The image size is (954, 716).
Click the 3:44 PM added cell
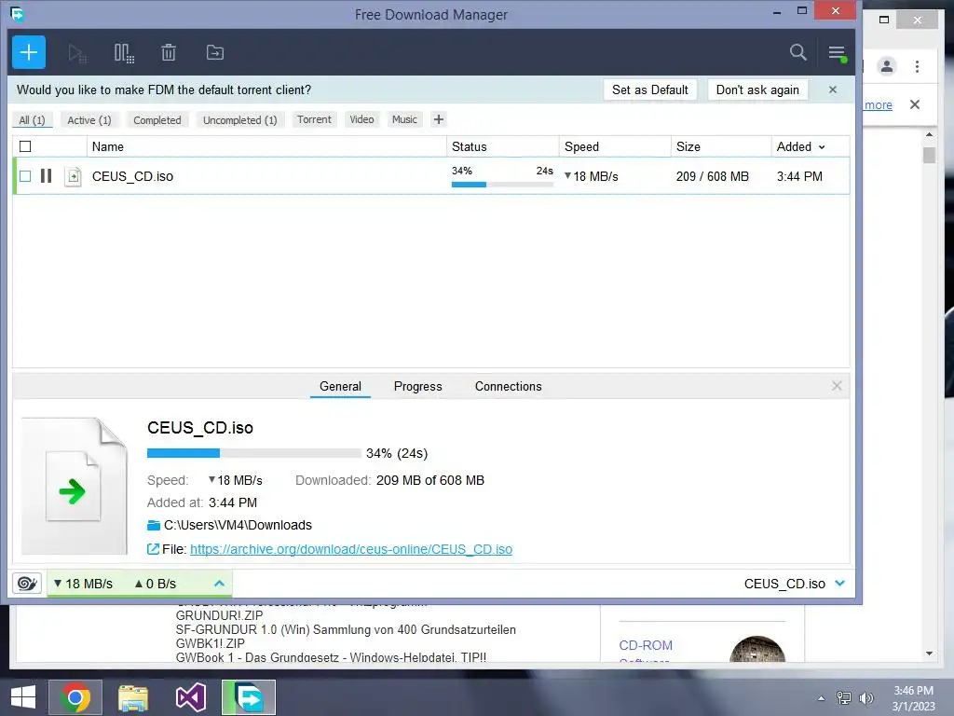(x=799, y=176)
